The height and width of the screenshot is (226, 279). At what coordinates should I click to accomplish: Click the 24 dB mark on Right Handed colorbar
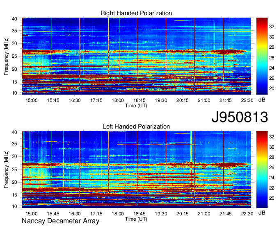[272, 68]
